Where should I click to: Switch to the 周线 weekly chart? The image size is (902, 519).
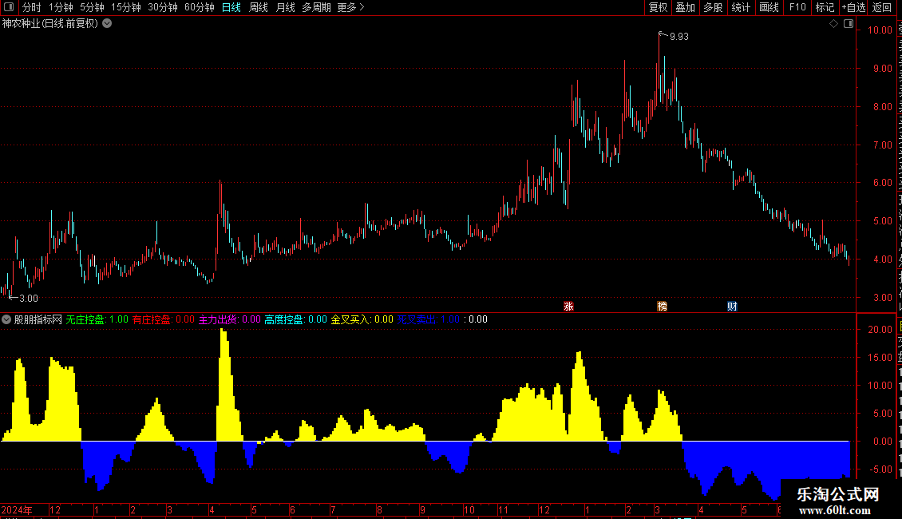click(x=259, y=7)
